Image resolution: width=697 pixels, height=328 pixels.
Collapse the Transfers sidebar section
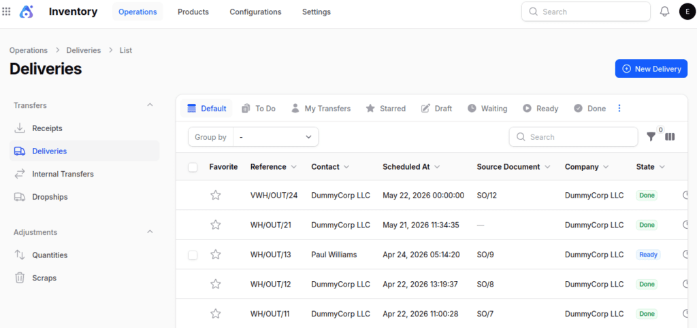tap(150, 105)
